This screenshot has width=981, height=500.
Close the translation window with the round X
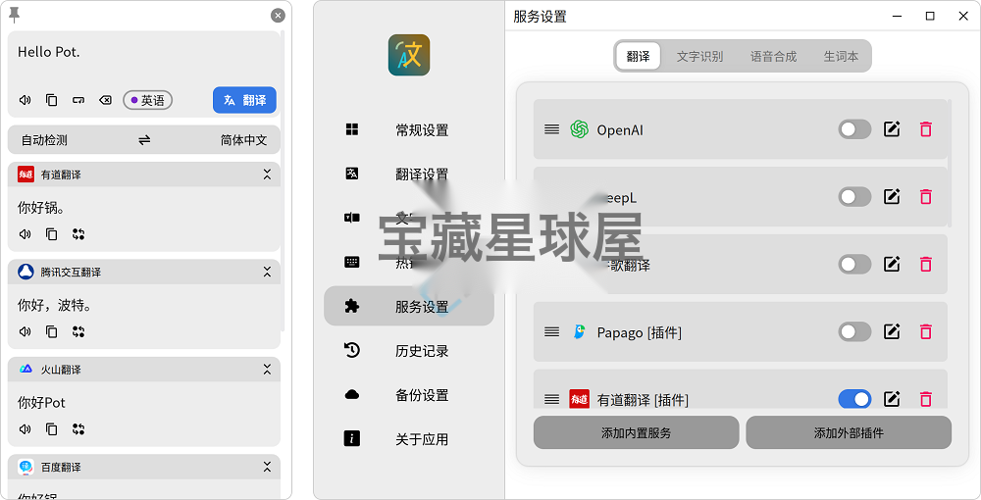tap(278, 16)
